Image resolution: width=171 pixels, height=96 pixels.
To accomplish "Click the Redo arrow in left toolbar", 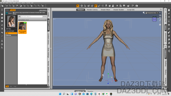I will tap(2, 36).
